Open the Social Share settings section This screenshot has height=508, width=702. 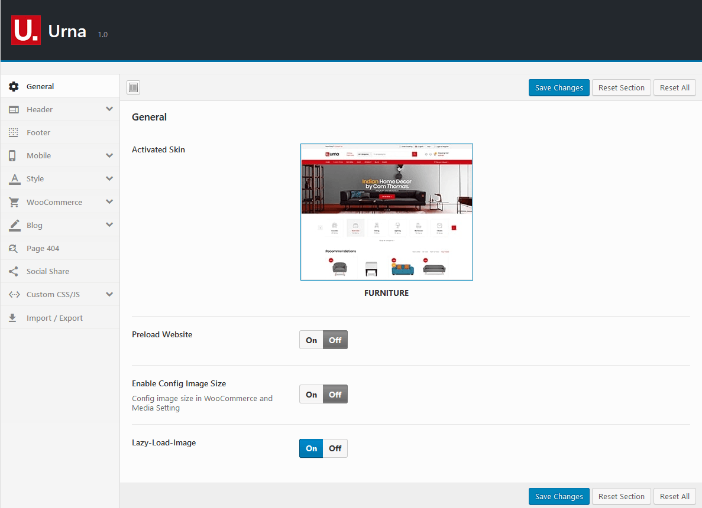tap(60, 272)
